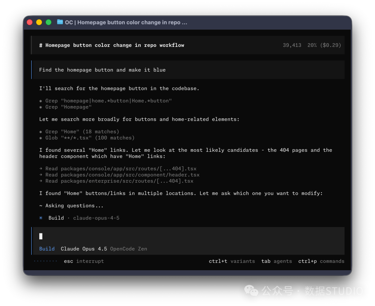Click the ctrl+t variants hint

232,261
